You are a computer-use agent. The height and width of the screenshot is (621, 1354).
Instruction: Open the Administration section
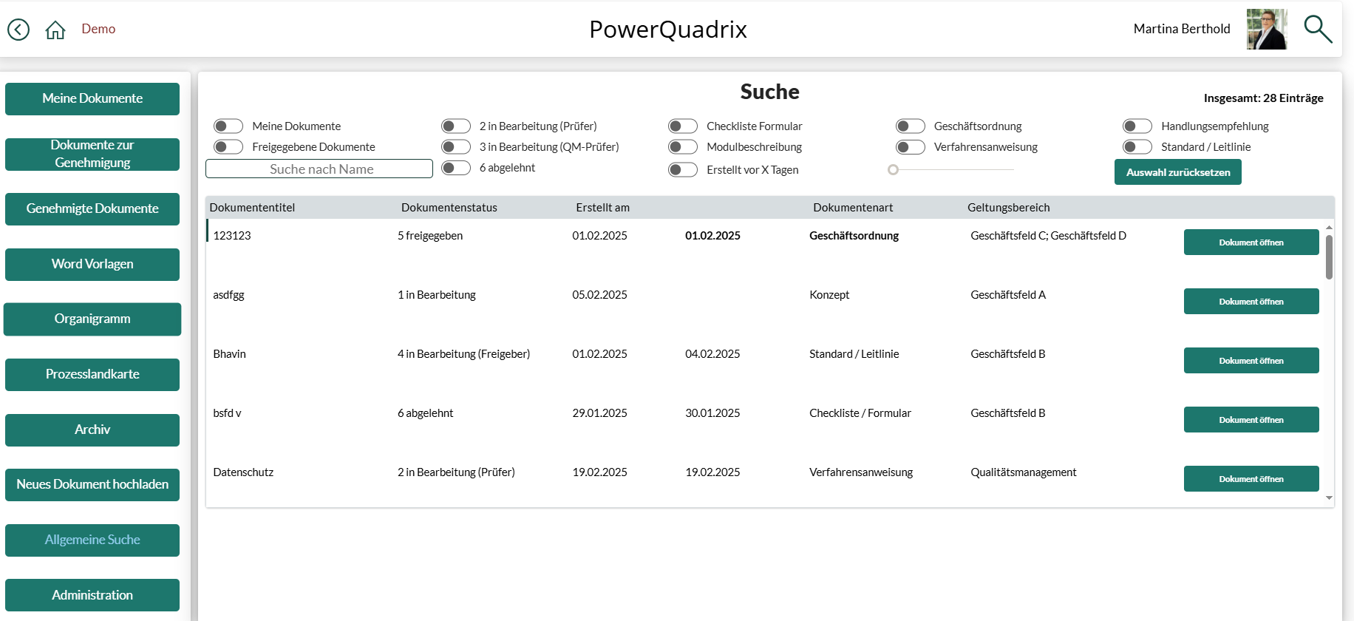(92, 595)
